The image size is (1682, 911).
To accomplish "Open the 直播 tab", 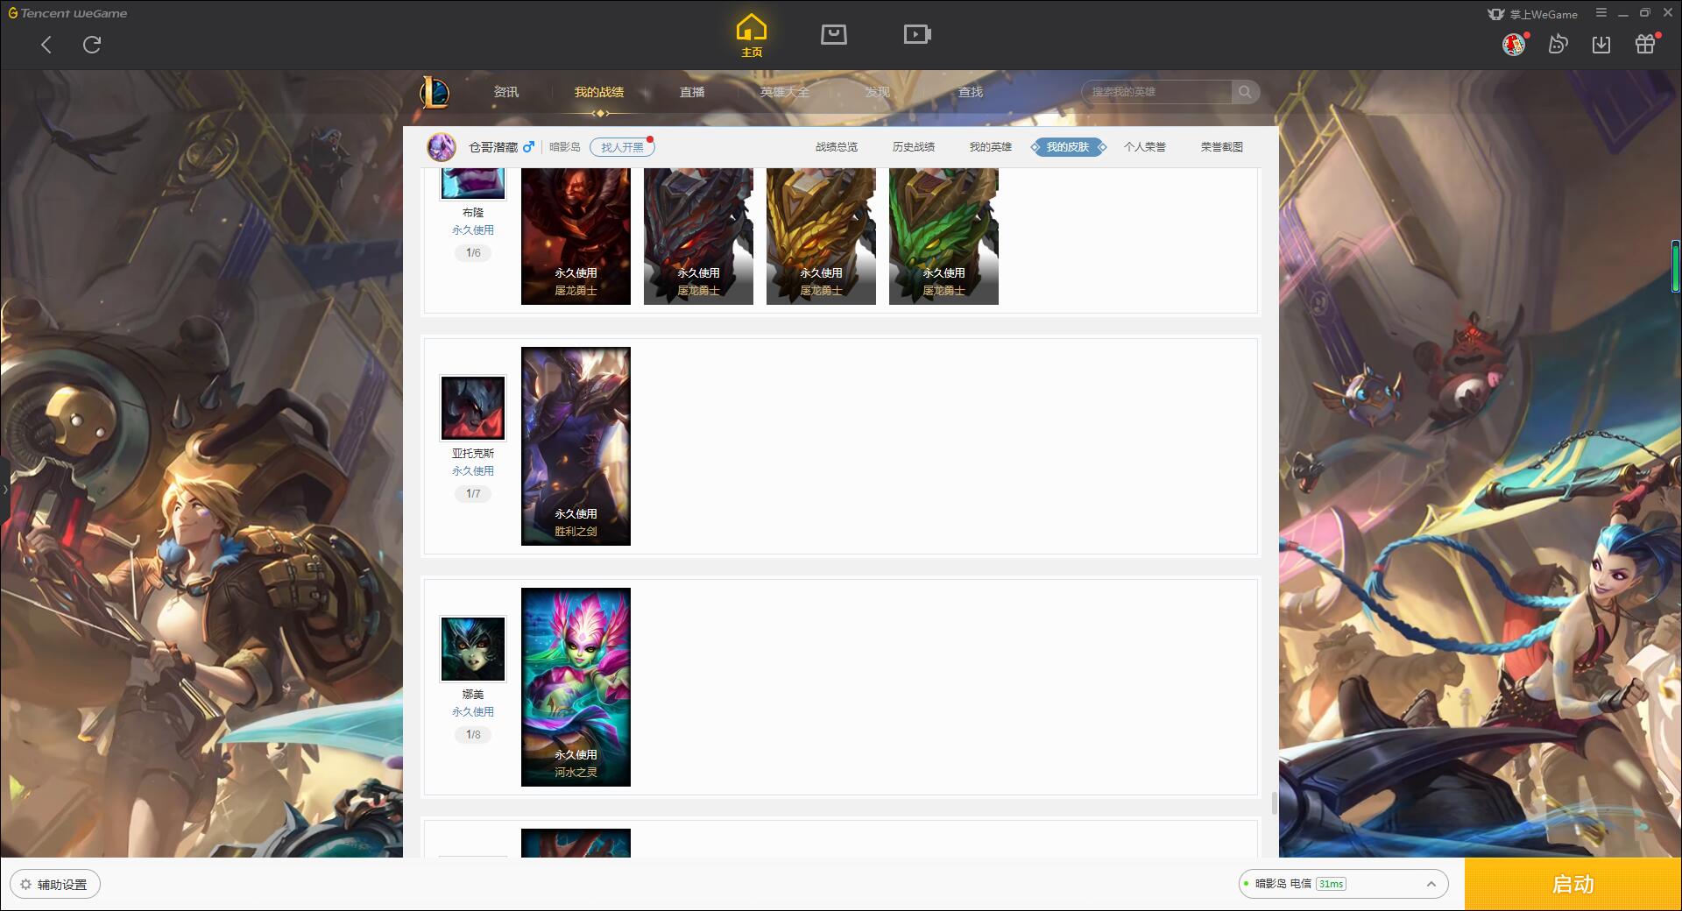I will [692, 92].
